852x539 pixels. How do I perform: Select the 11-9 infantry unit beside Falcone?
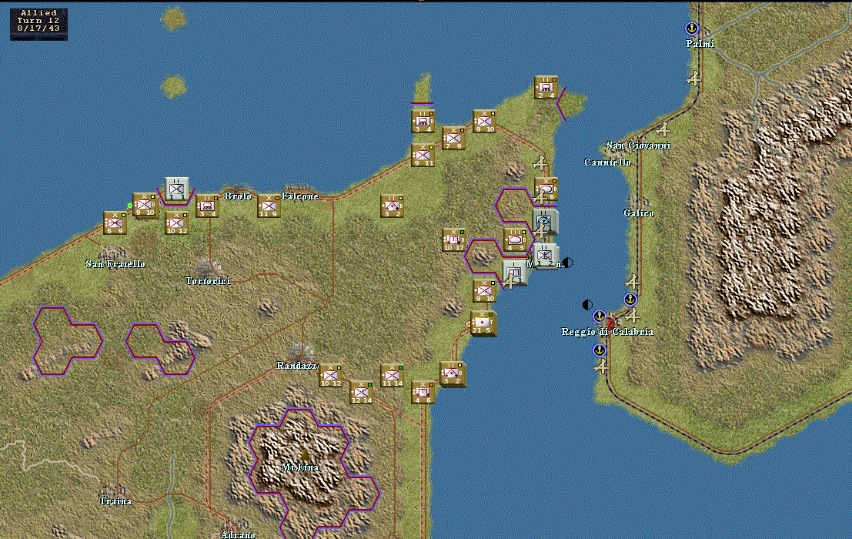(269, 206)
